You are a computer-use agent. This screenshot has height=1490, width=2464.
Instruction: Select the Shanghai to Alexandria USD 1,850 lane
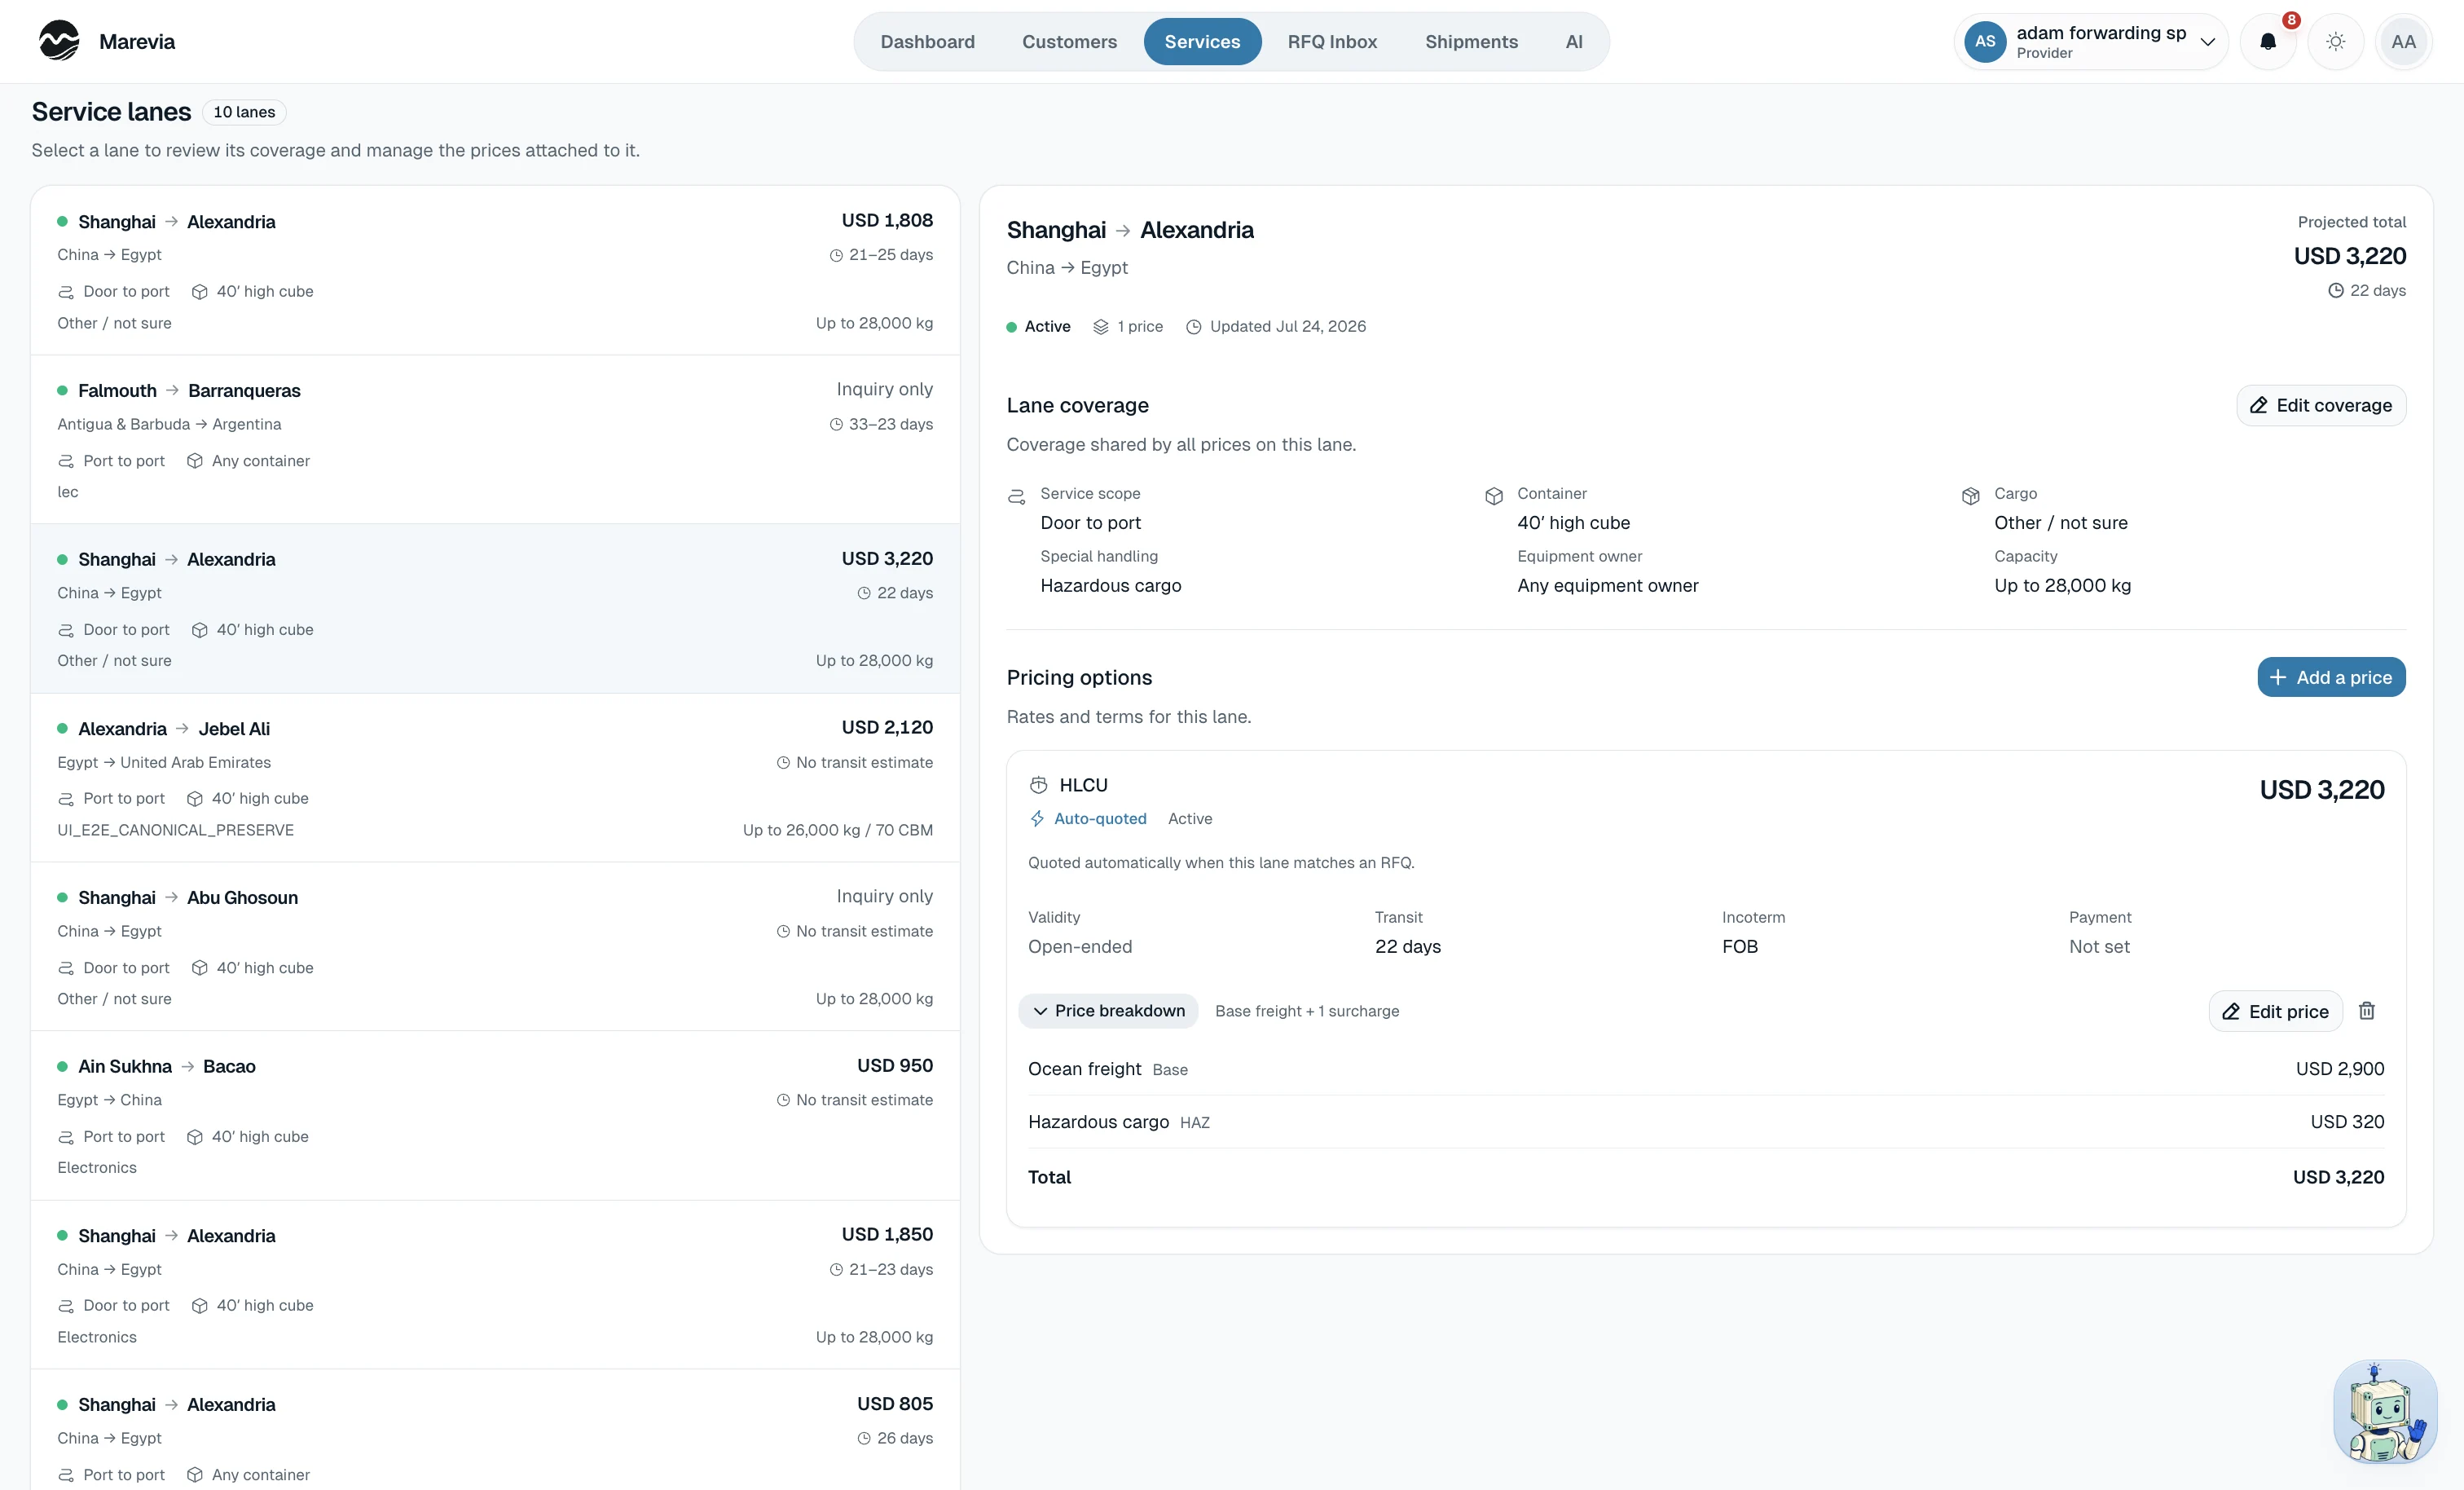pyautogui.click(x=495, y=1285)
